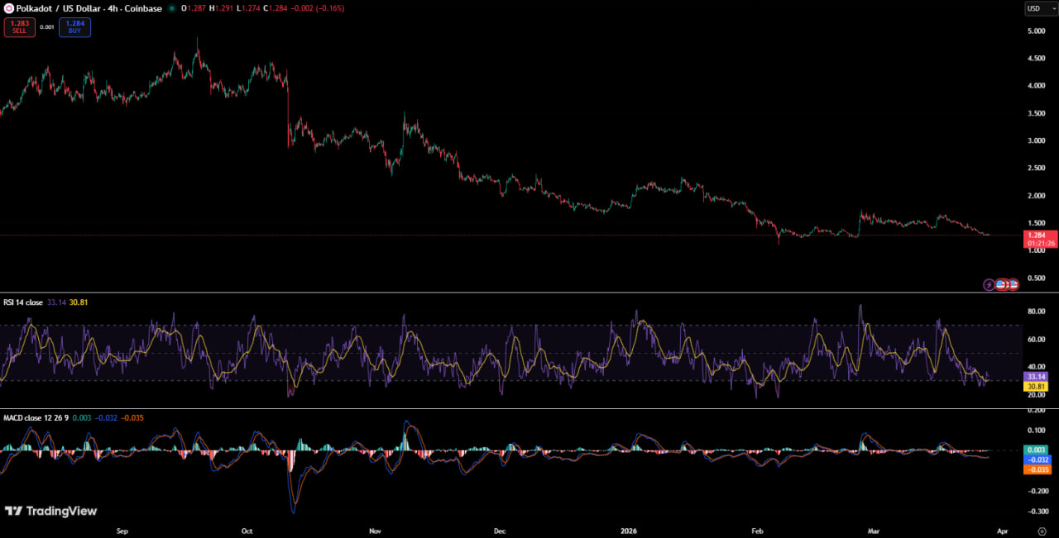1059x538 pixels.
Task: Open chart settings hexagon gear icon
Action: (1041, 531)
